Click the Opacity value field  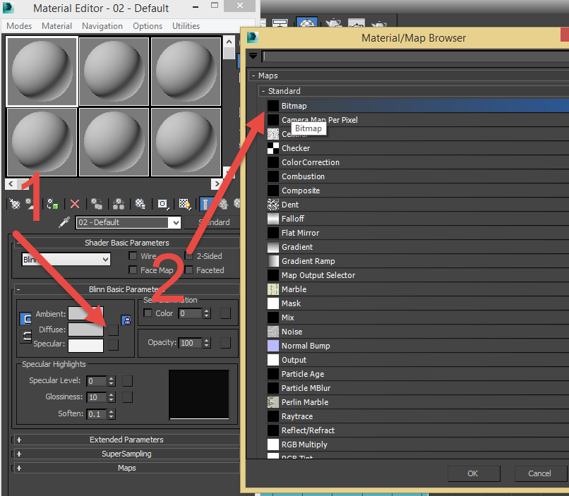click(190, 343)
